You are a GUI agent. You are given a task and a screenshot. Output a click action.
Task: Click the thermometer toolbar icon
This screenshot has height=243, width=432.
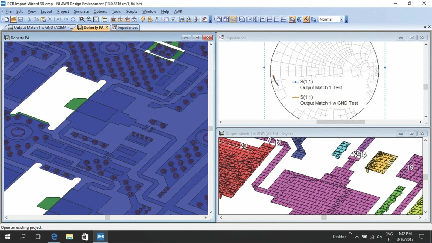(196, 19)
